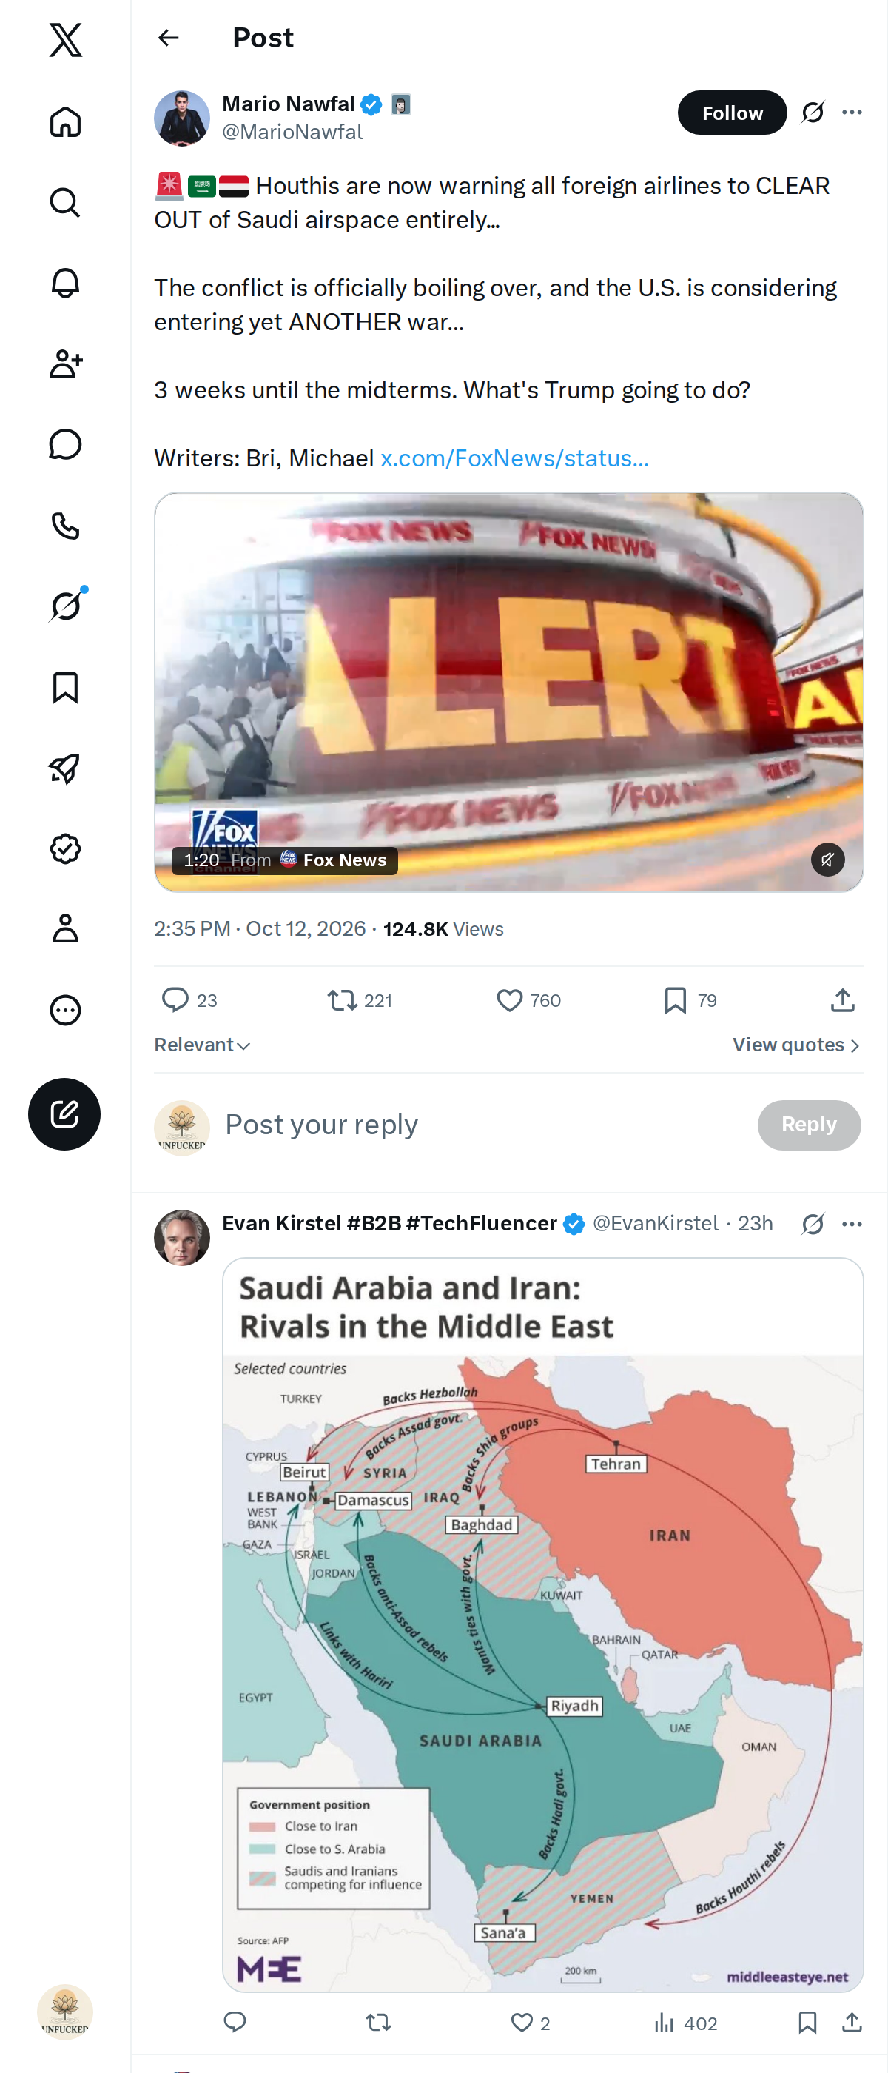Open Notifications bell icon
The width and height of the screenshot is (888, 2073).
pyautogui.click(x=65, y=284)
